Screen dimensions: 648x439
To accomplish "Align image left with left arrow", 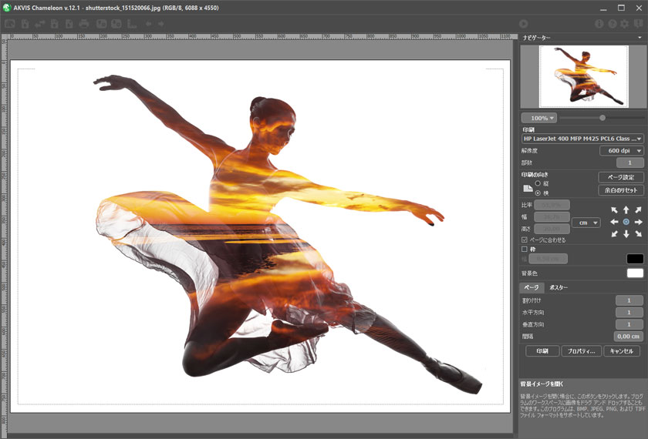I will click(615, 222).
